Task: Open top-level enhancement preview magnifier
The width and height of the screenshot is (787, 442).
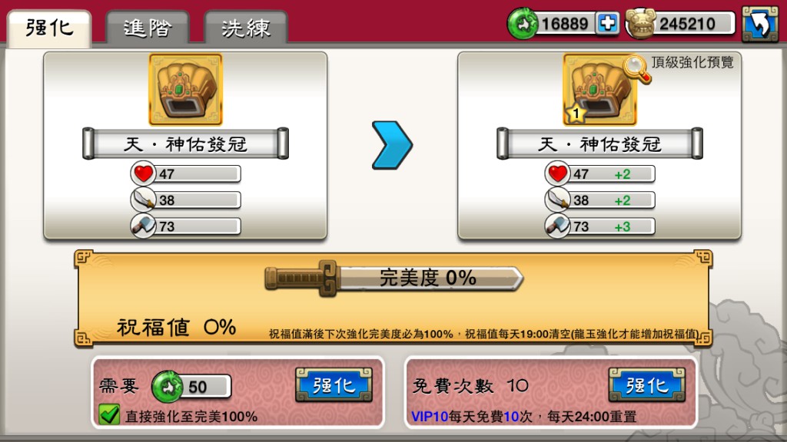Action: (636, 68)
